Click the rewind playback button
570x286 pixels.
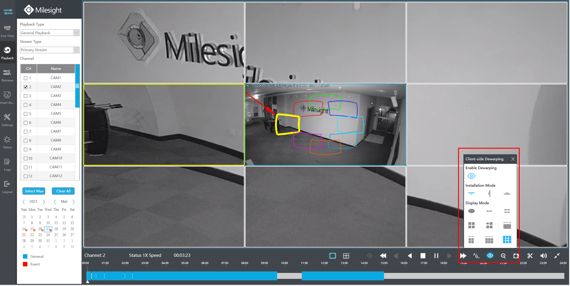pyautogui.click(x=383, y=256)
